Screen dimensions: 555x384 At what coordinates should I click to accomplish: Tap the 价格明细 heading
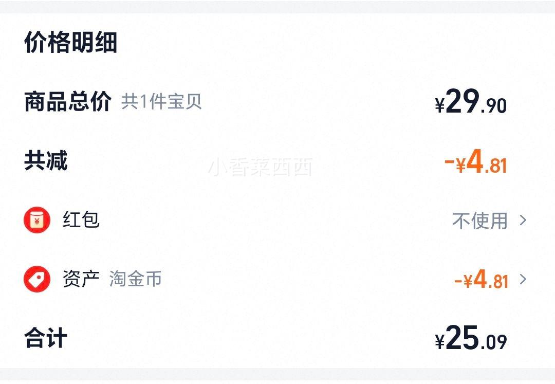(x=71, y=42)
